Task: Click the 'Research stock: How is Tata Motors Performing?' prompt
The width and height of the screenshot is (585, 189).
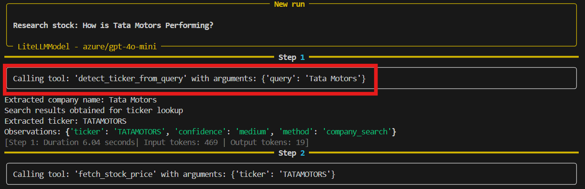Action: pyautogui.click(x=114, y=25)
